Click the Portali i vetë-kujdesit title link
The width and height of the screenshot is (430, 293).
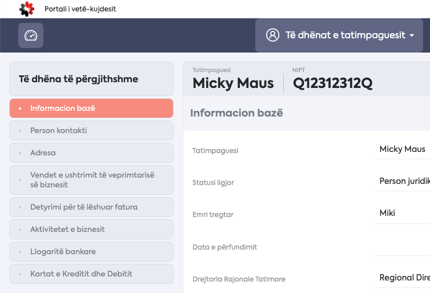click(80, 9)
